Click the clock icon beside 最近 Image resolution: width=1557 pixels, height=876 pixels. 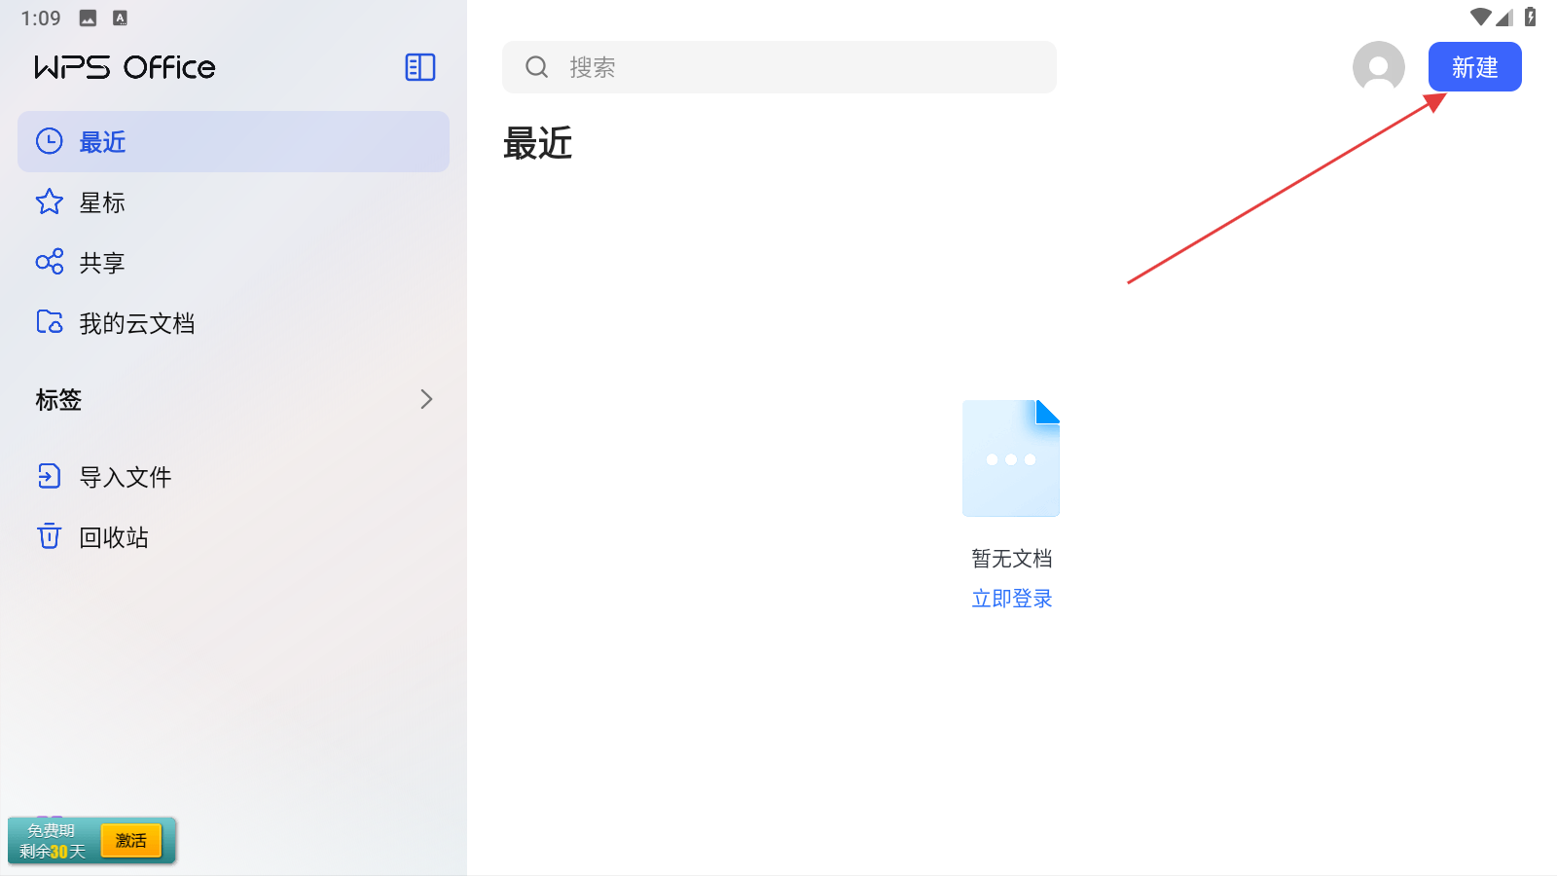(50, 142)
